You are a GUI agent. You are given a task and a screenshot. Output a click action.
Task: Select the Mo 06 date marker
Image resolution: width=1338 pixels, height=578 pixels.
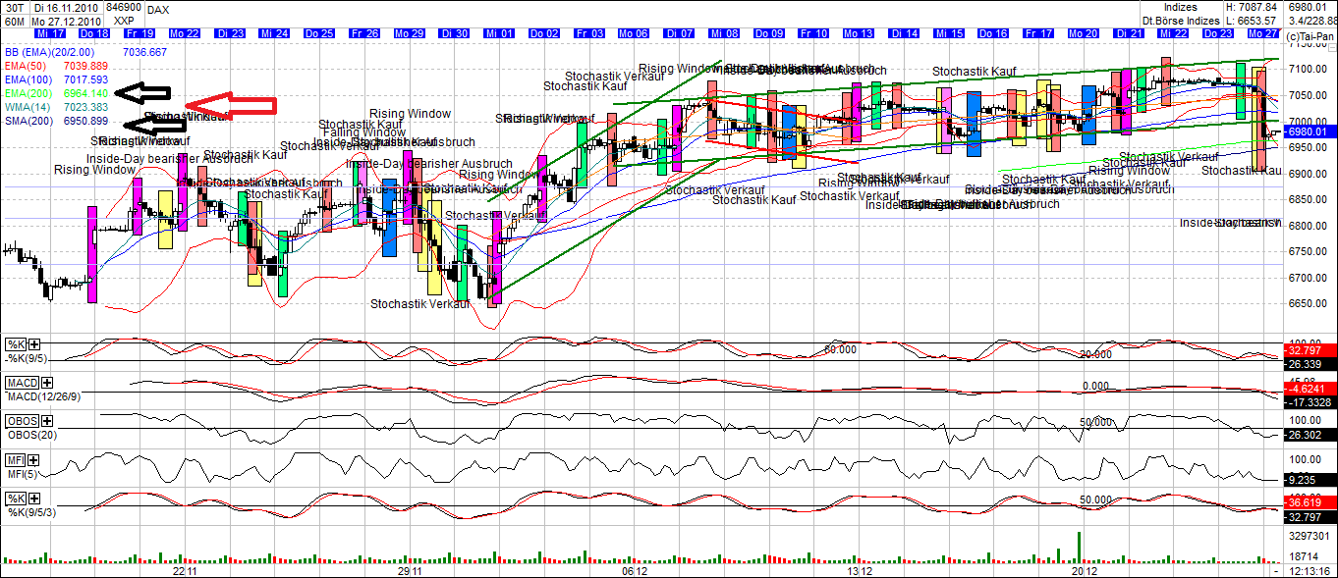635,33
